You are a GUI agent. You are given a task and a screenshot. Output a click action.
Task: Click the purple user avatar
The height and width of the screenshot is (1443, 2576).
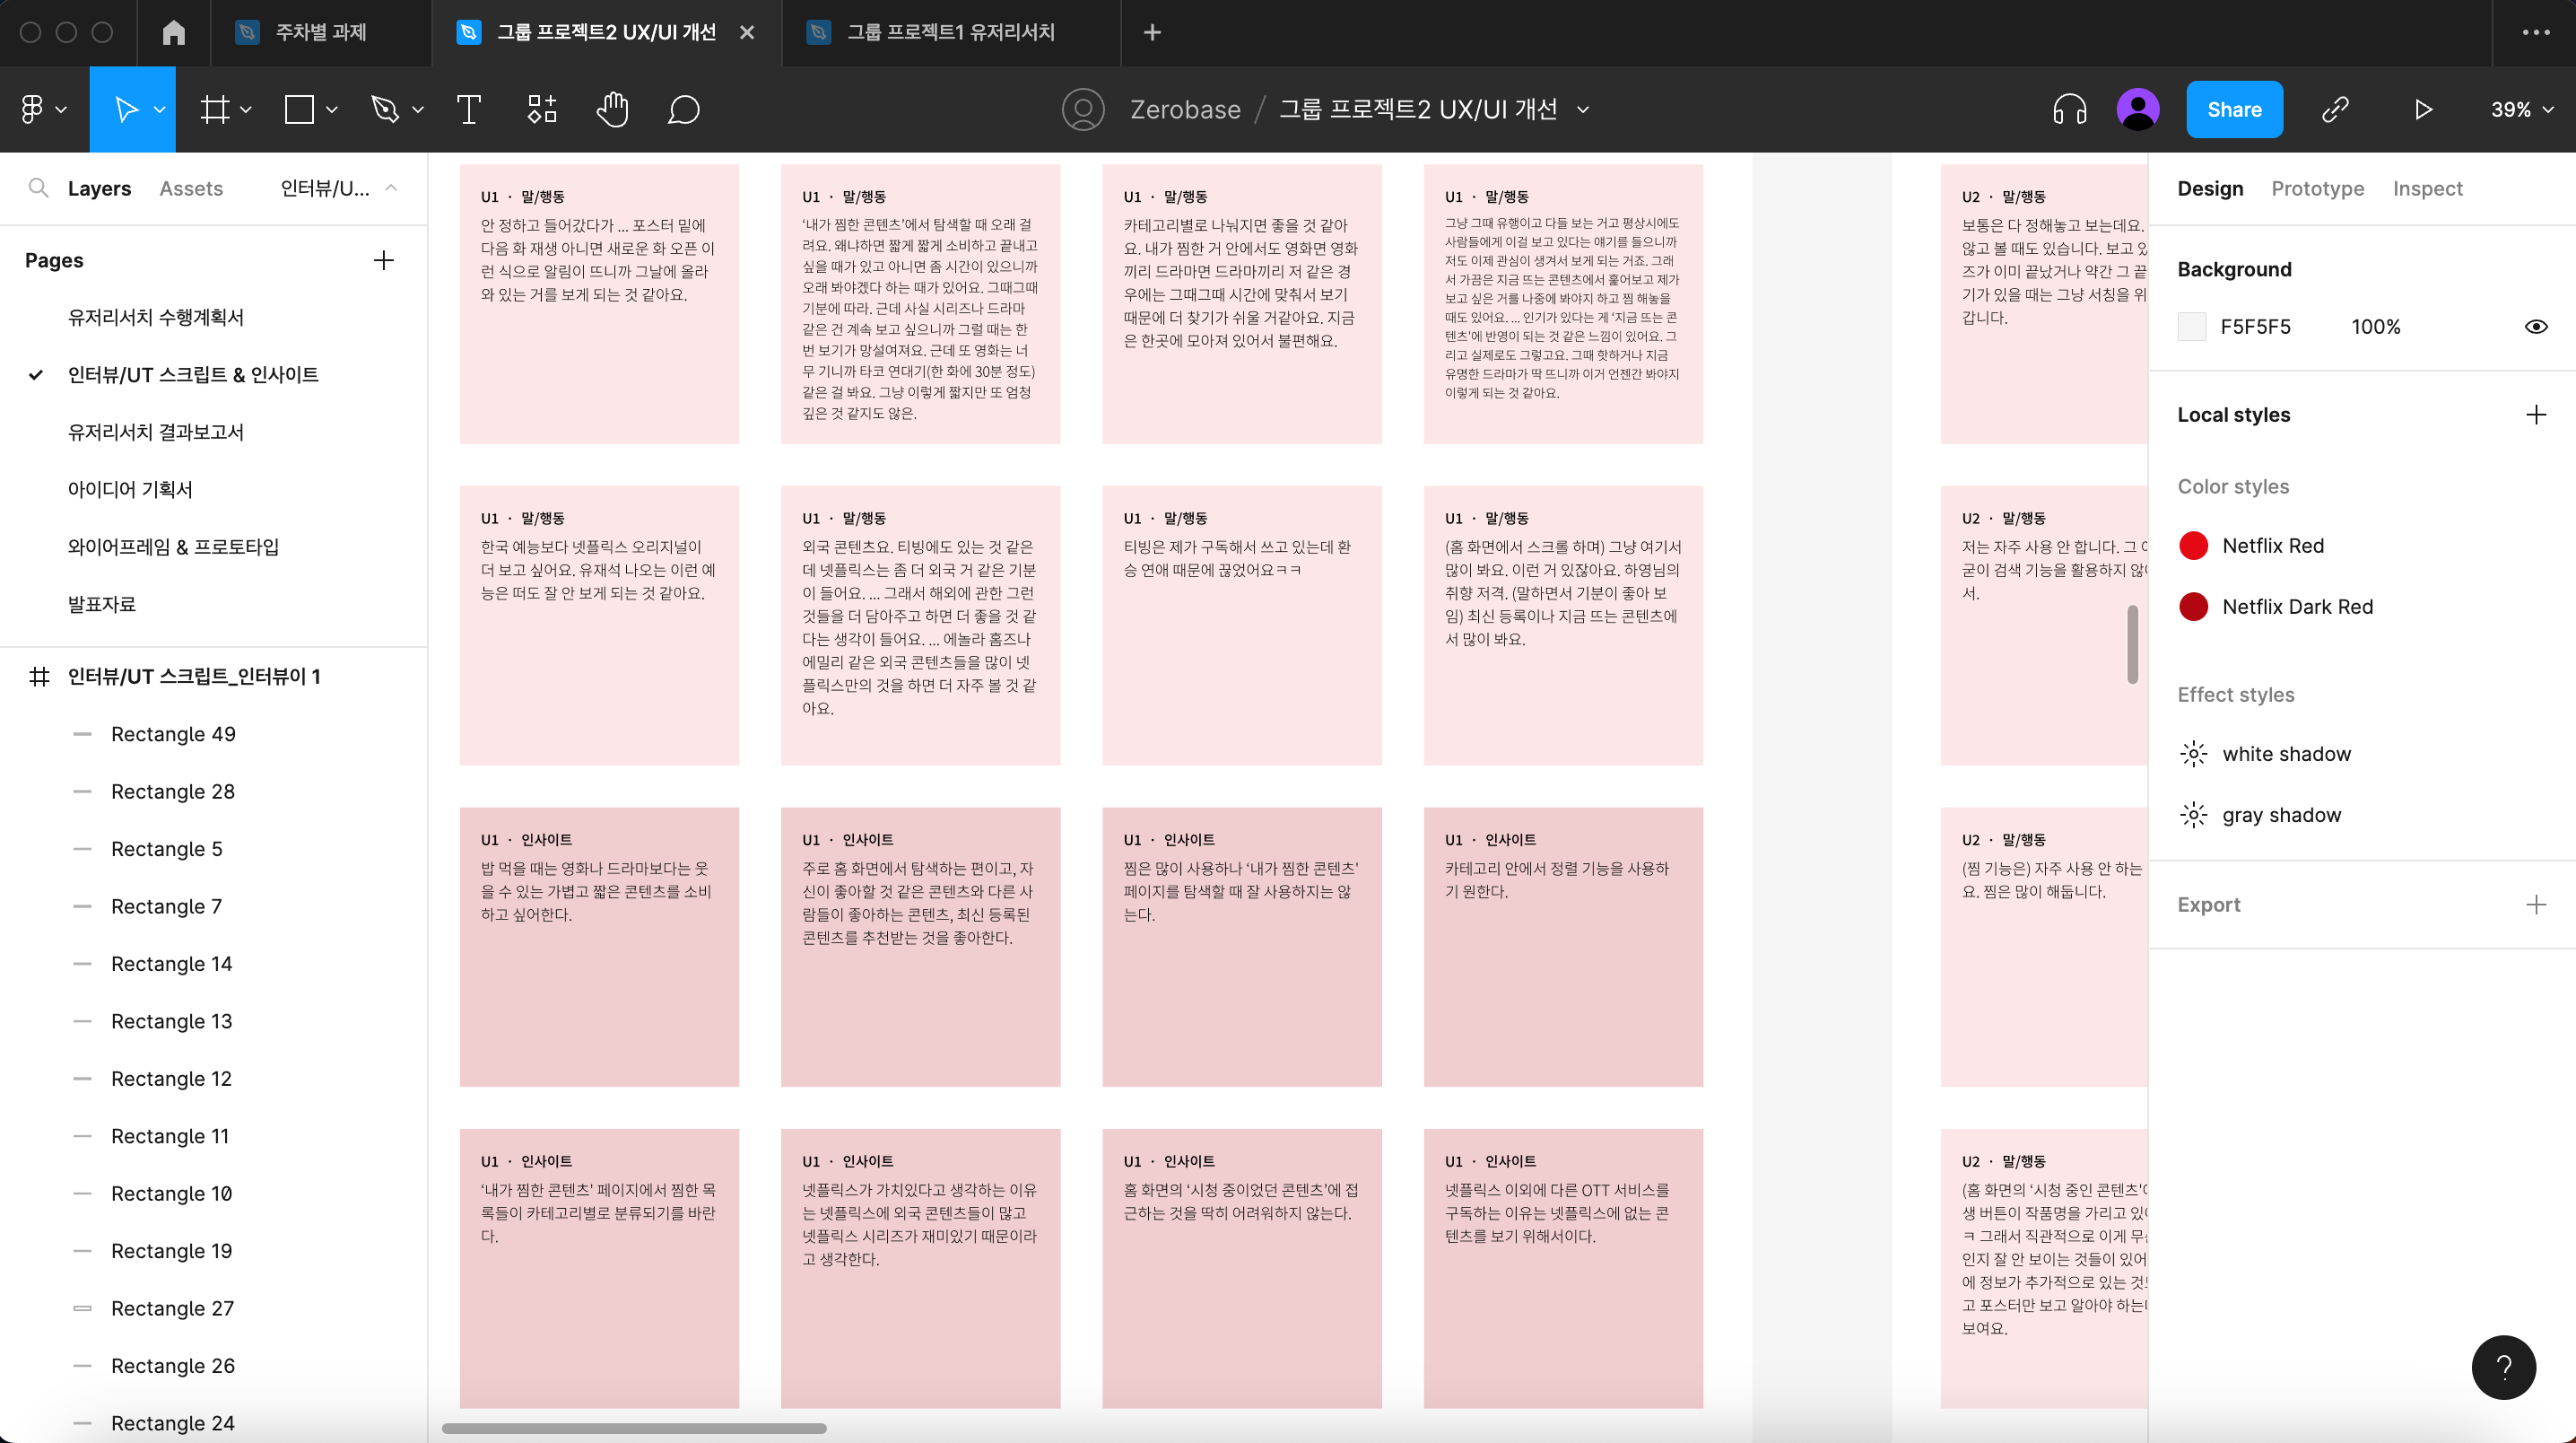tap(2138, 109)
